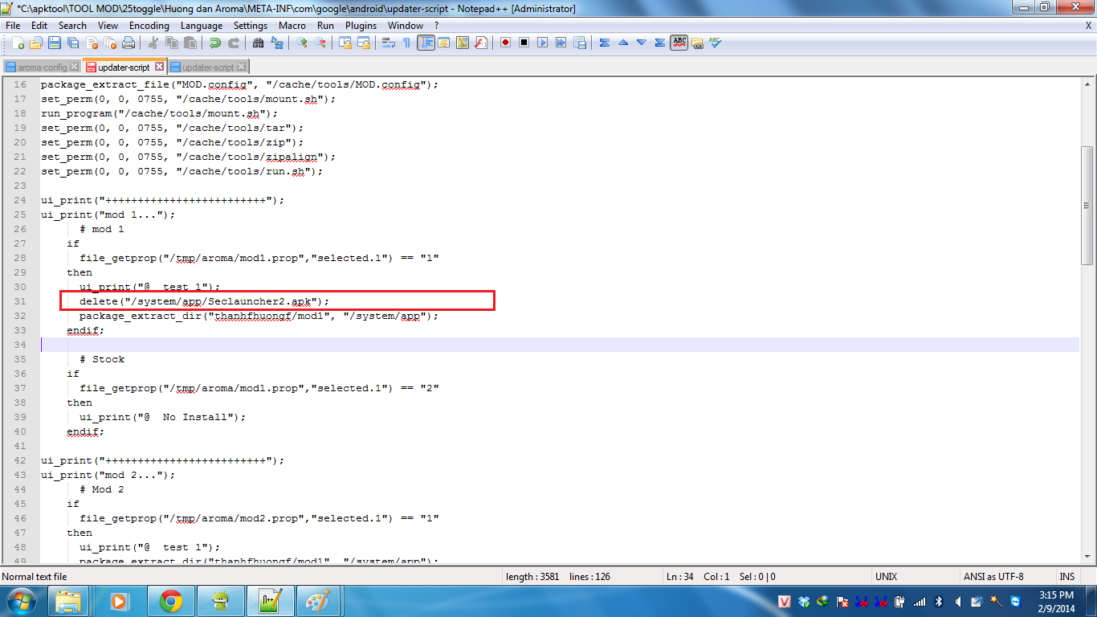Click the Copy toolbar icon
The width and height of the screenshot is (1097, 617).
pos(171,43)
